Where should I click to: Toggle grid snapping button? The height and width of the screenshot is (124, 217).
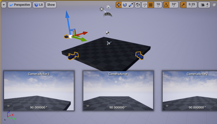pyautogui.click(x=151, y=5)
